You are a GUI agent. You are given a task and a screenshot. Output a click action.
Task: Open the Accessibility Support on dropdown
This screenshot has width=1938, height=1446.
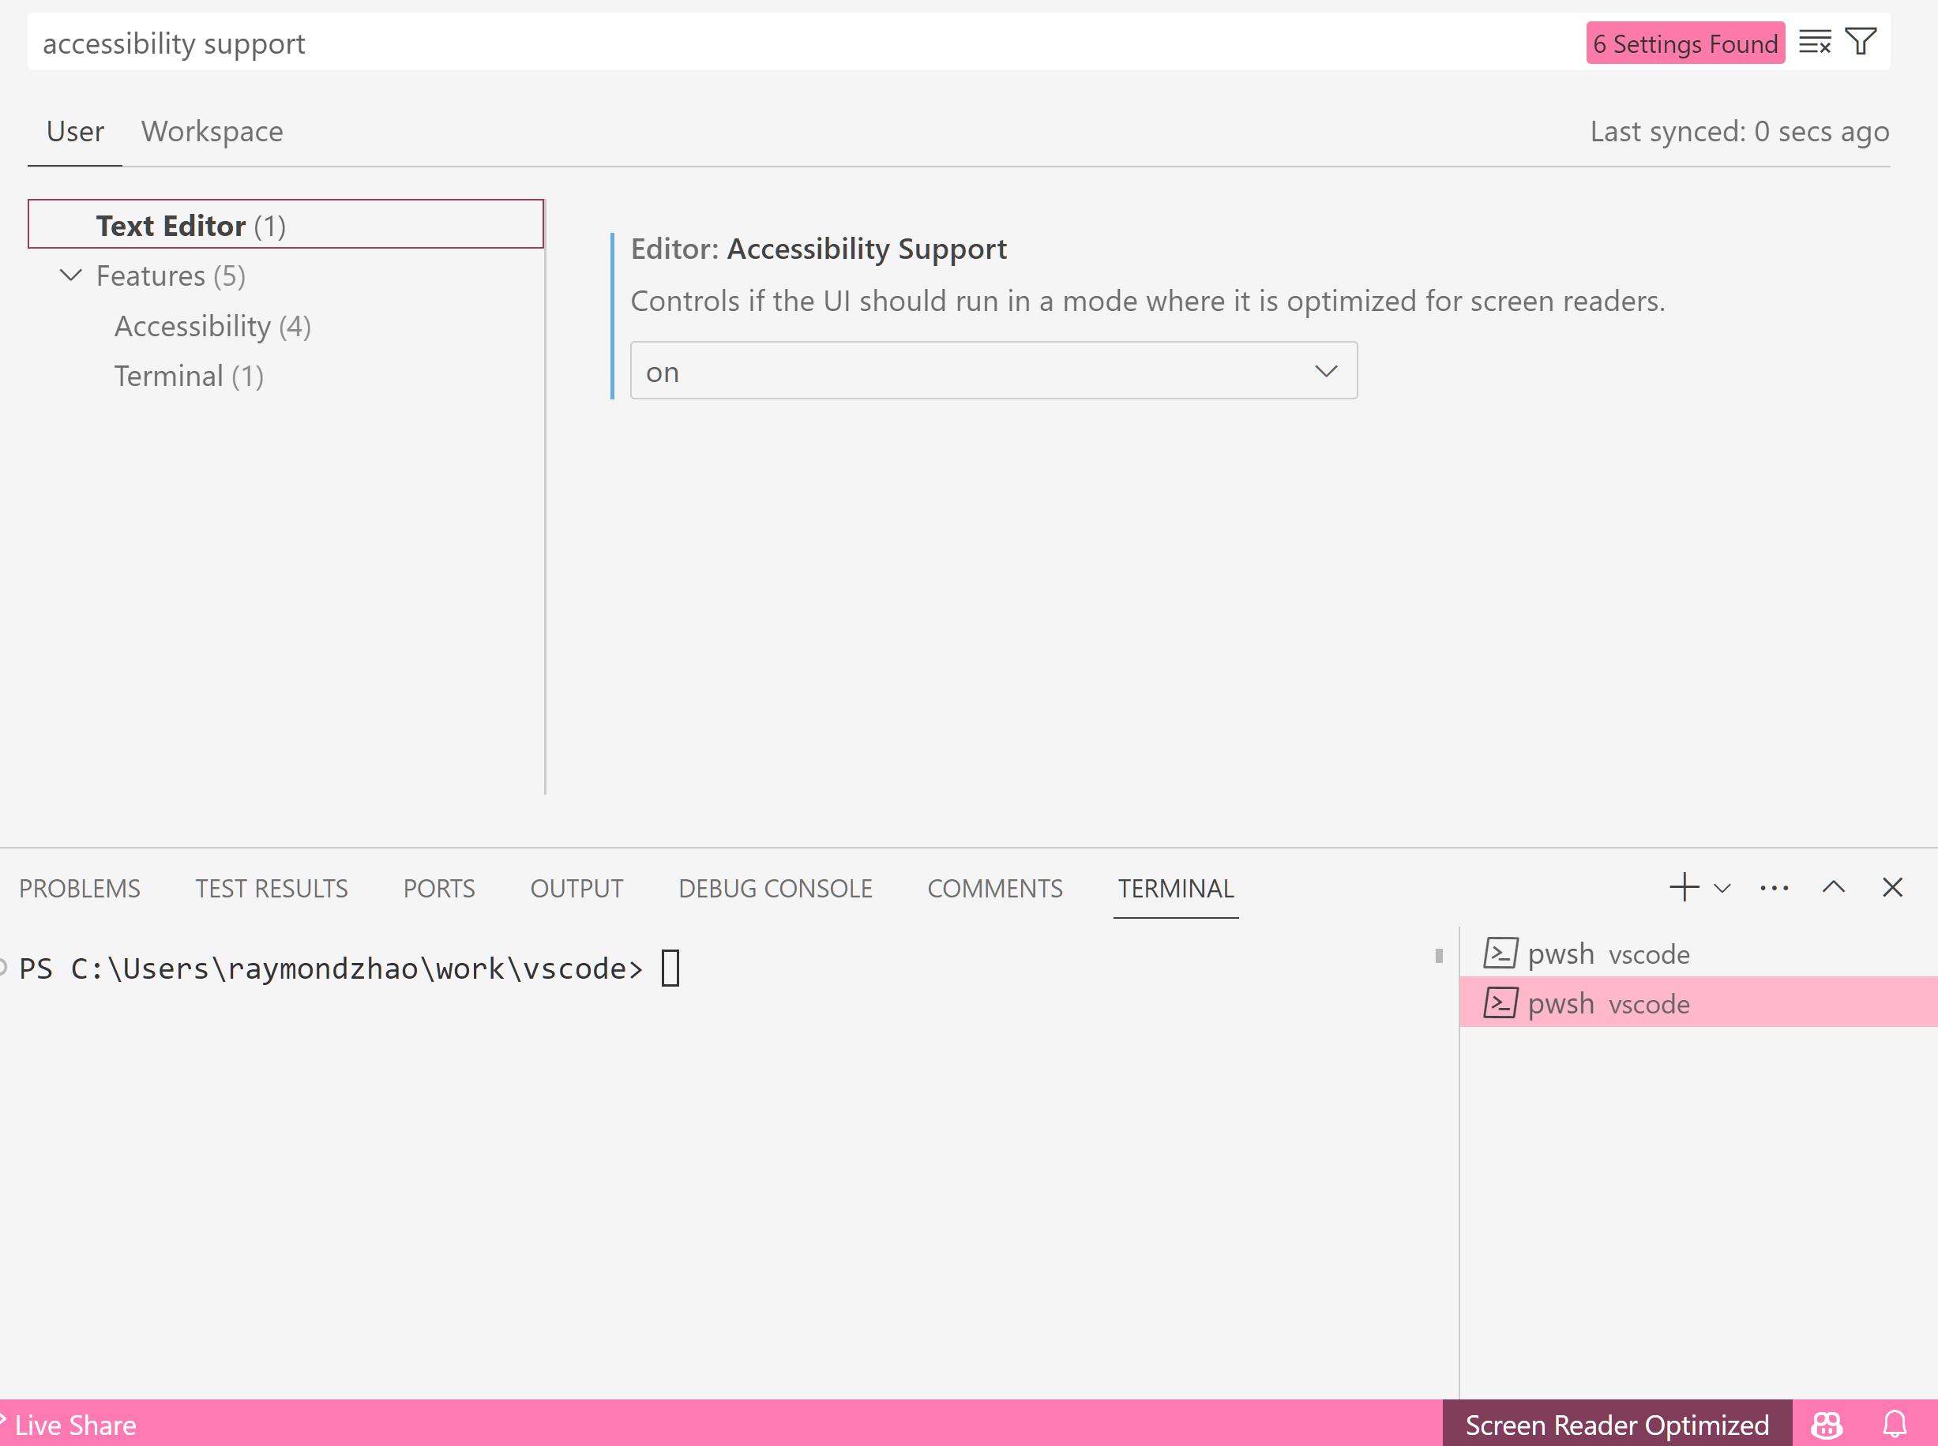point(993,371)
